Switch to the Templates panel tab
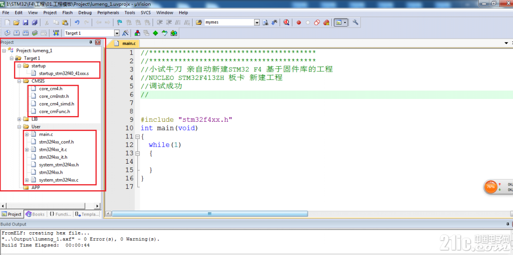The width and height of the screenshot is (513, 255). coord(87,215)
